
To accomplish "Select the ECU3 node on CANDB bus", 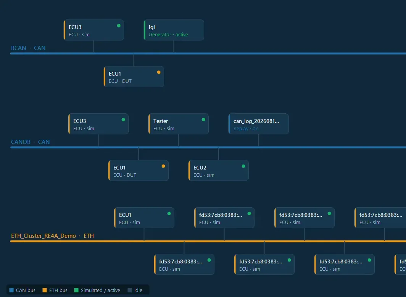I will (98, 124).
